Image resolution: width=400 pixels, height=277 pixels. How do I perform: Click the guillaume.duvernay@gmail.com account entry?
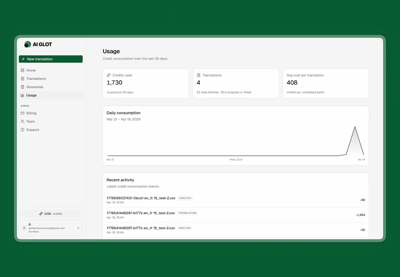[47, 228]
